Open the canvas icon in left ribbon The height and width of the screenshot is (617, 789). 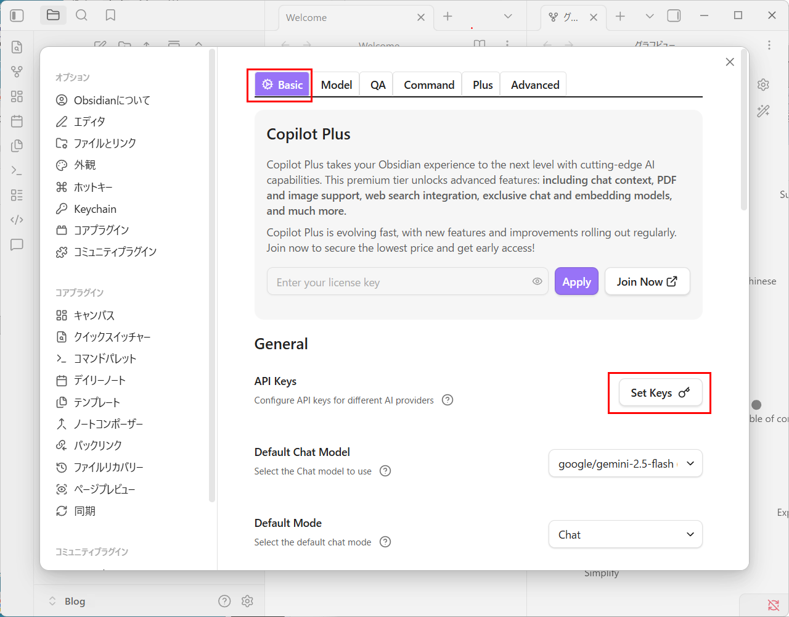tap(17, 96)
